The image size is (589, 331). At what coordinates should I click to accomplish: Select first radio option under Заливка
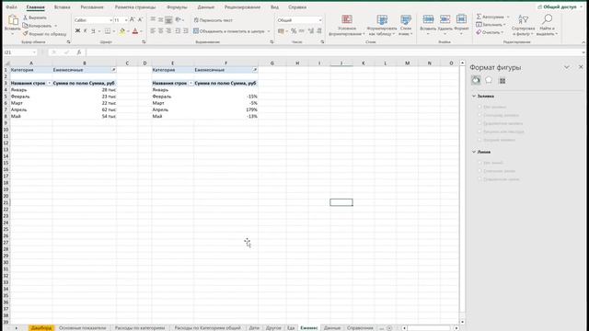pos(479,107)
